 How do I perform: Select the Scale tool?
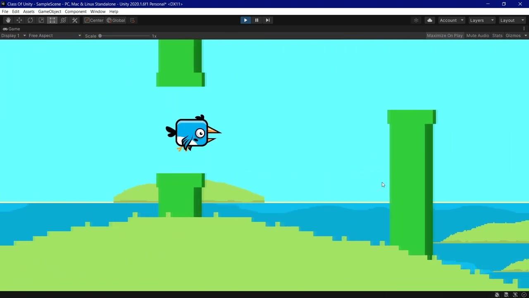click(x=41, y=20)
